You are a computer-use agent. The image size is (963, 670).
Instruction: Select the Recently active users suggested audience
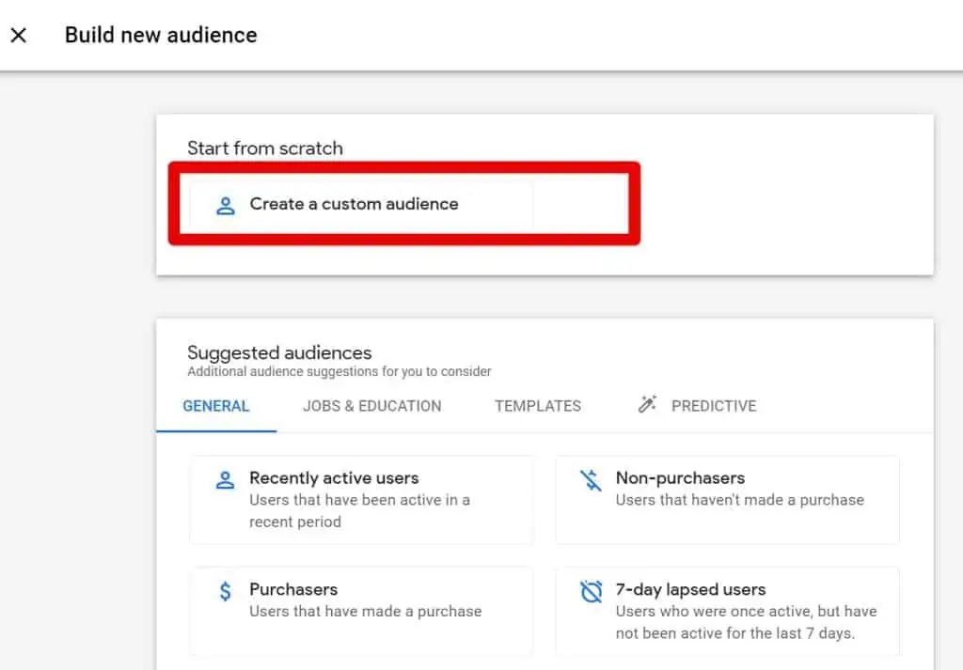pos(362,499)
